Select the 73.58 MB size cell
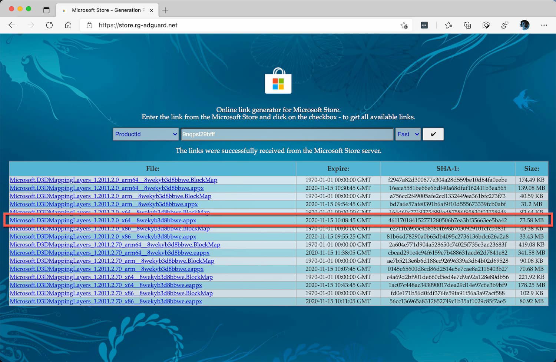 (532, 220)
